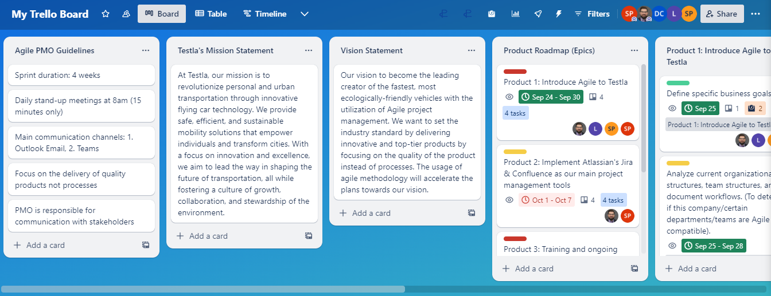Click L avatar on Product 1 roadmap card
771x296 pixels.
click(x=595, y=129)
